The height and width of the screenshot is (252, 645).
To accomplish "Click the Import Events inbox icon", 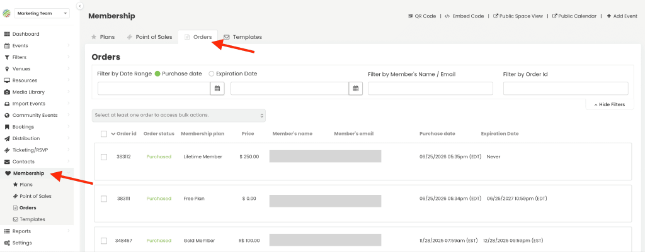I will [7, 104].
